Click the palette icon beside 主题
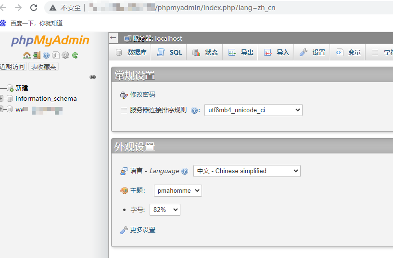The height and width of the screenshot is (258, 393). point(124,191)
